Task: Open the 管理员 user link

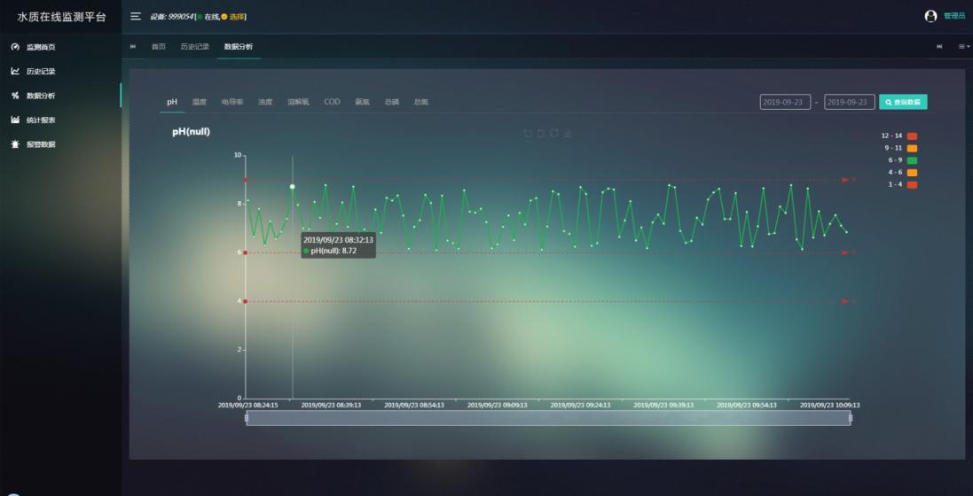Action: [x=953, y=16]
